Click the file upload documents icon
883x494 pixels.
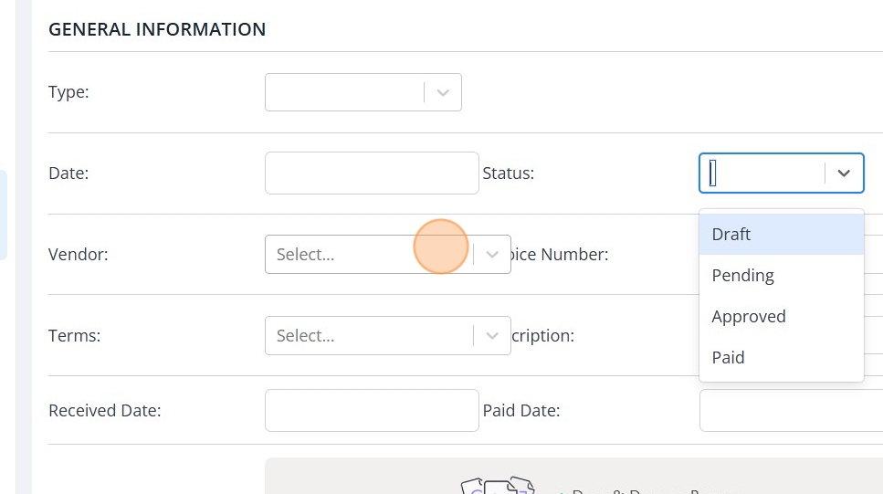pos(496,486)
